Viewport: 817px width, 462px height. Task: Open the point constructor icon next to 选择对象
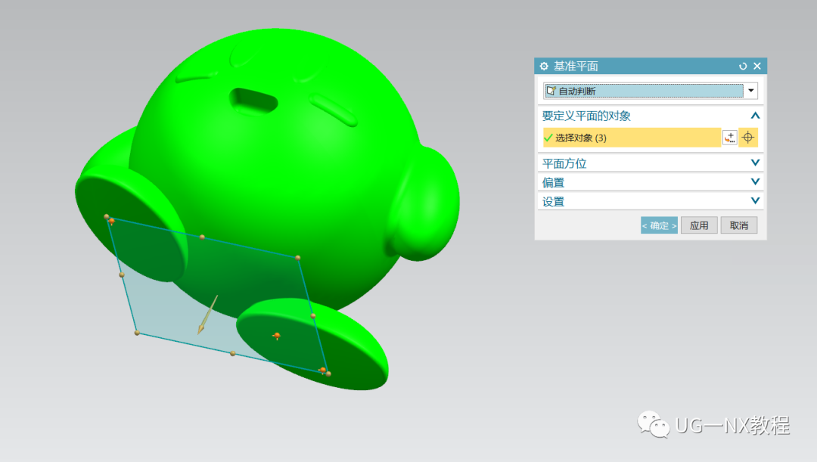729,138
